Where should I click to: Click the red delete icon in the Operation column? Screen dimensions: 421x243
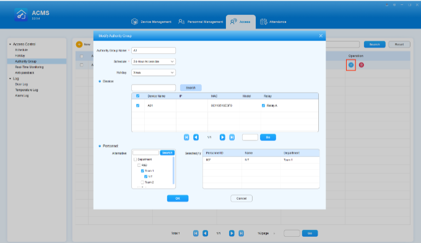click(362, 65)
